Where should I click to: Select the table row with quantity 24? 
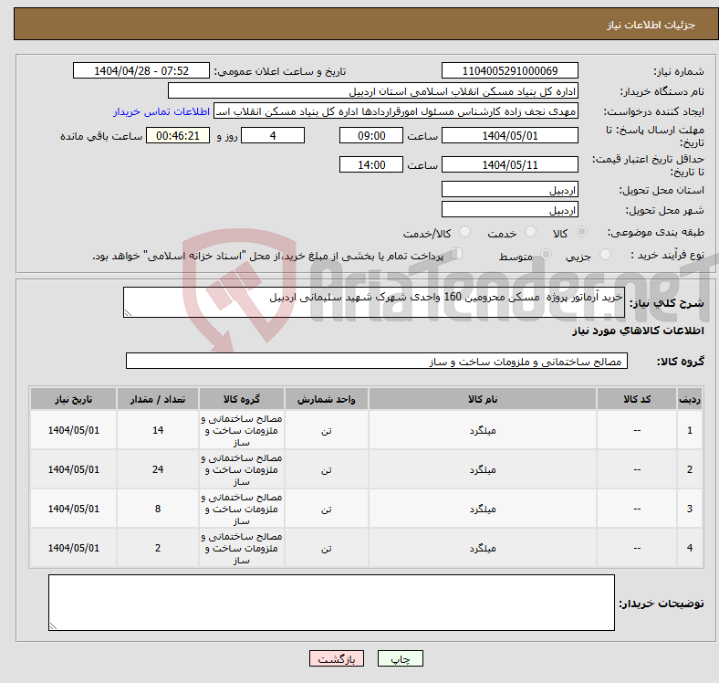[x=365, y=469]
